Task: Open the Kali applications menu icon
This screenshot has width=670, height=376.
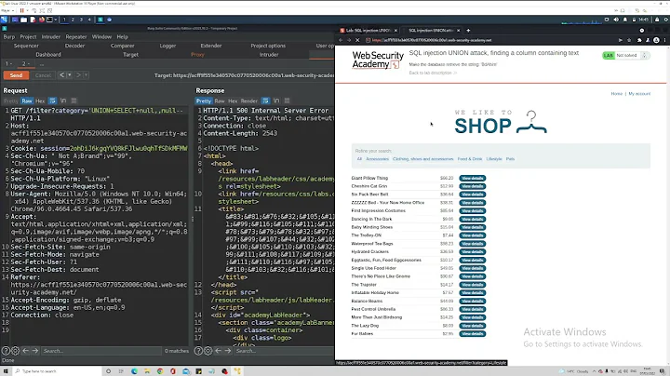Action: pos(5,20)
